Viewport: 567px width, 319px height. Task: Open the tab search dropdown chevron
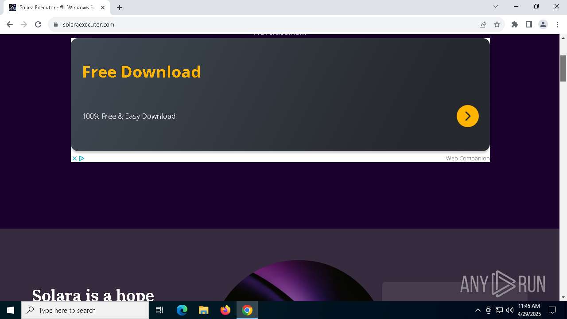[x=496, y=6]
